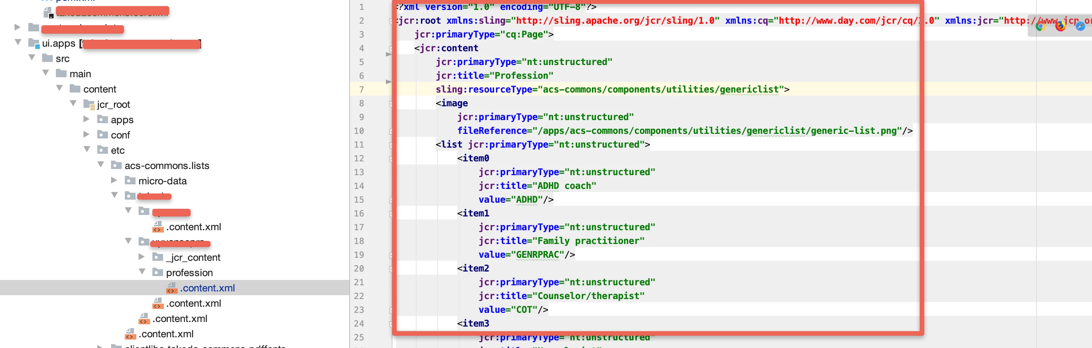1092x348 pixels.
Task: Collapse the content folder
Action: tap(59, 88)
